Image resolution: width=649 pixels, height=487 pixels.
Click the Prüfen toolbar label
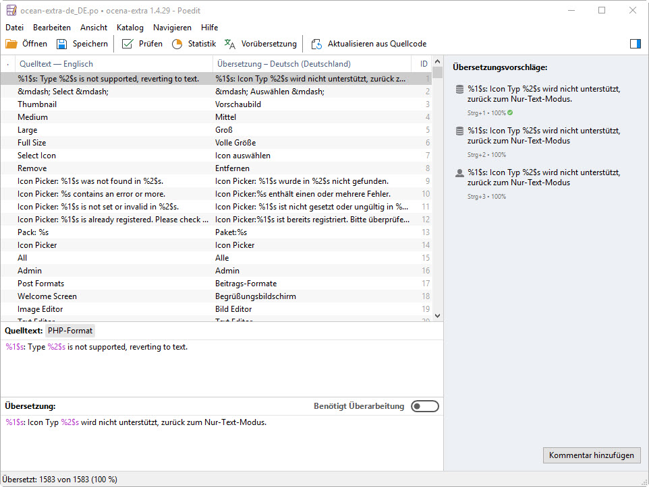click(150, 44)
